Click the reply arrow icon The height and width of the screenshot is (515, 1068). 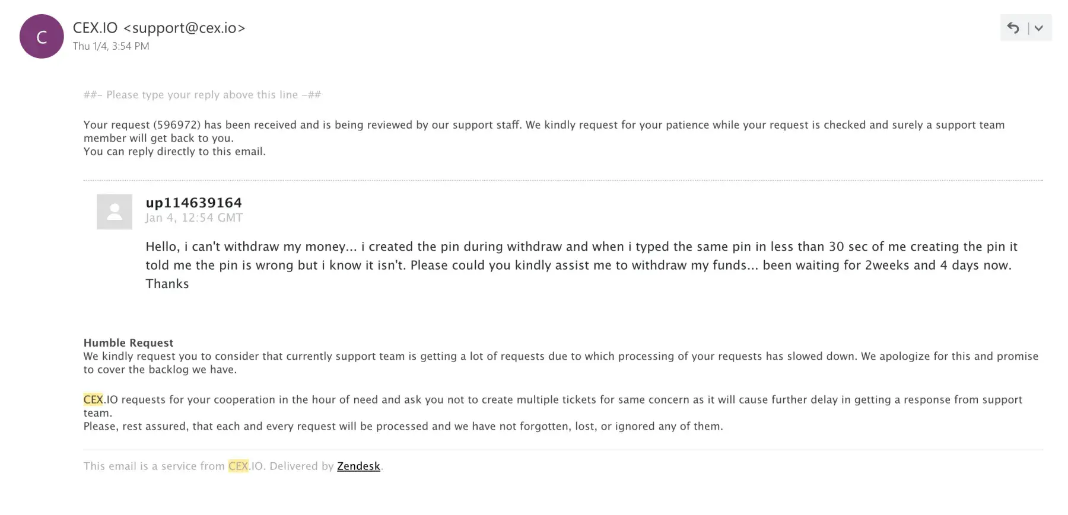pos(1013,28)
